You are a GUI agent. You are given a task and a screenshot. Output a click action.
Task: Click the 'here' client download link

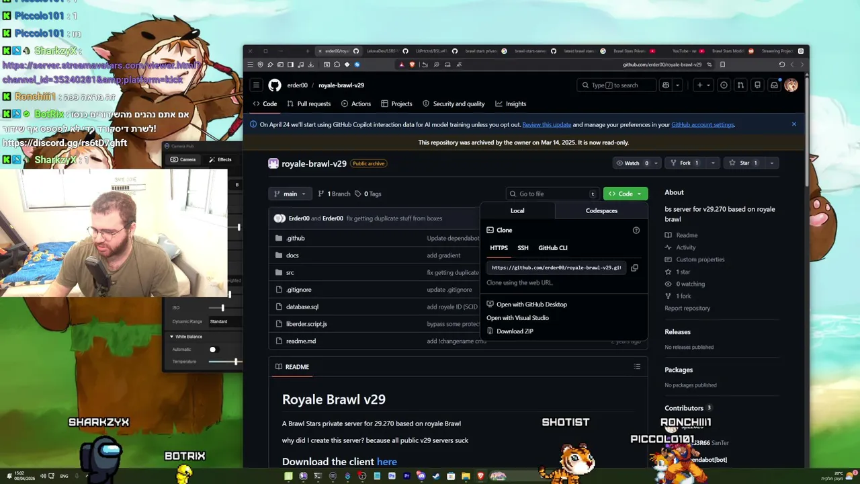(387, 462)
